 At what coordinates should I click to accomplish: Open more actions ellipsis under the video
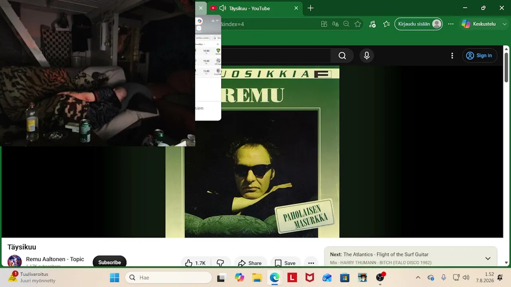coord(311,263)
